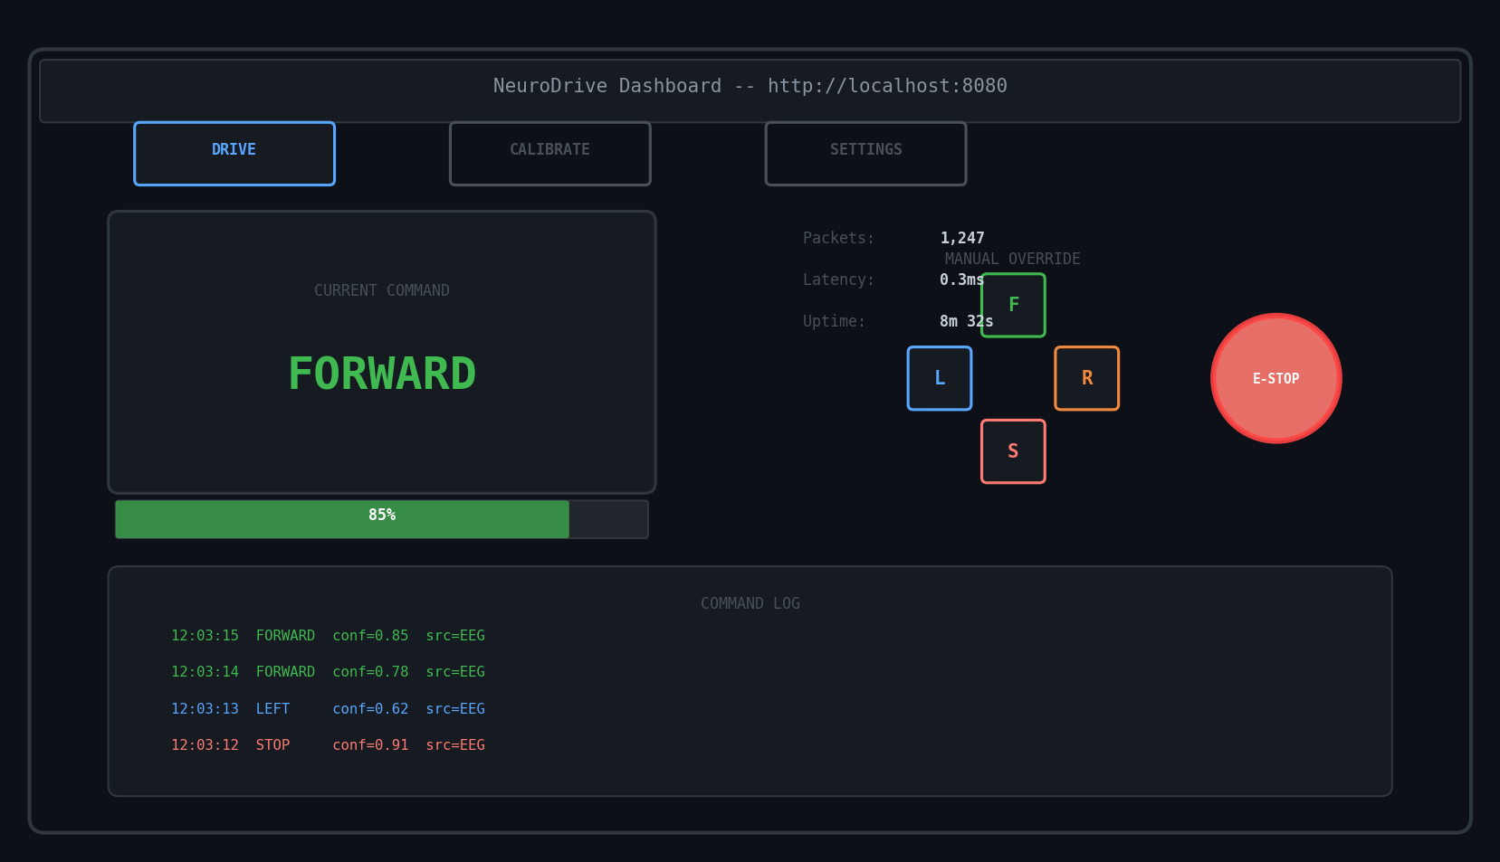The height and width of the screenshot is (862, 1500).
Task: Select the 12:03:12 STOP log entry
Action: pos(329,744)
